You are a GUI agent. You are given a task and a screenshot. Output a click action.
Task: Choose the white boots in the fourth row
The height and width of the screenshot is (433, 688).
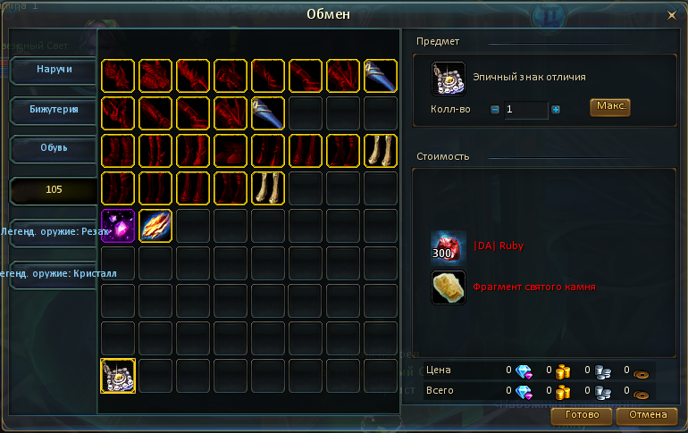click(x=268, y=188)
